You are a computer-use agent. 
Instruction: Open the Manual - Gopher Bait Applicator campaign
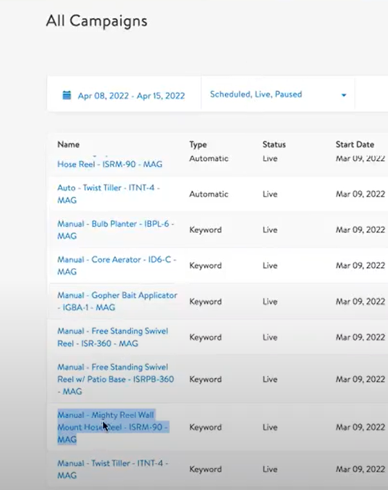[x=117, y=301]
